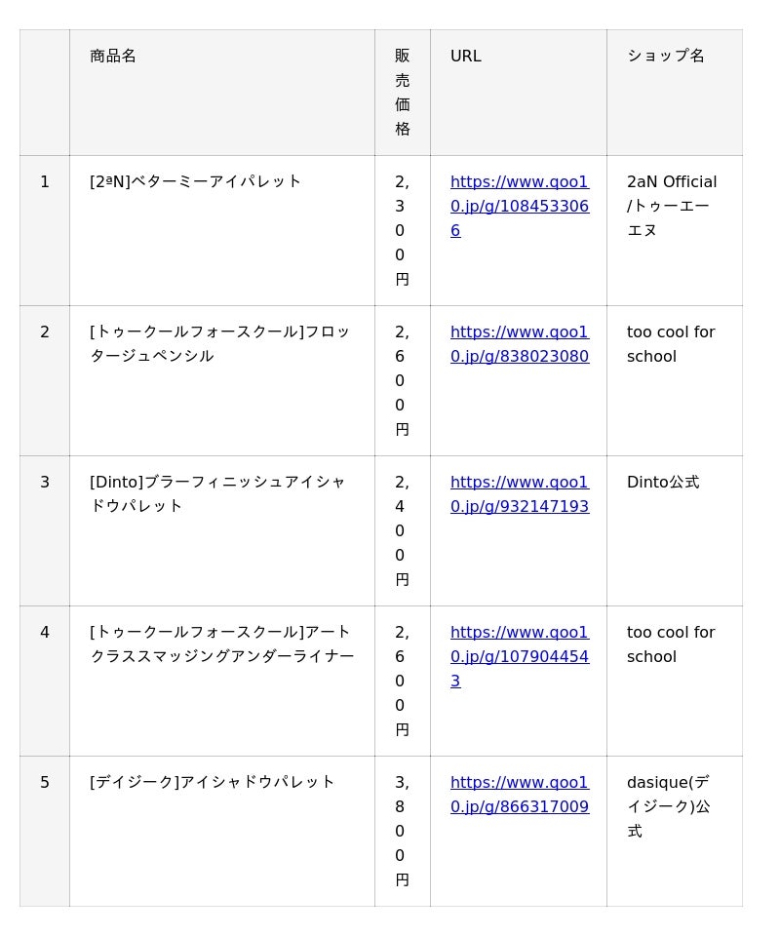Follow the qoo10 link ending in 932147193

(519, 494)
